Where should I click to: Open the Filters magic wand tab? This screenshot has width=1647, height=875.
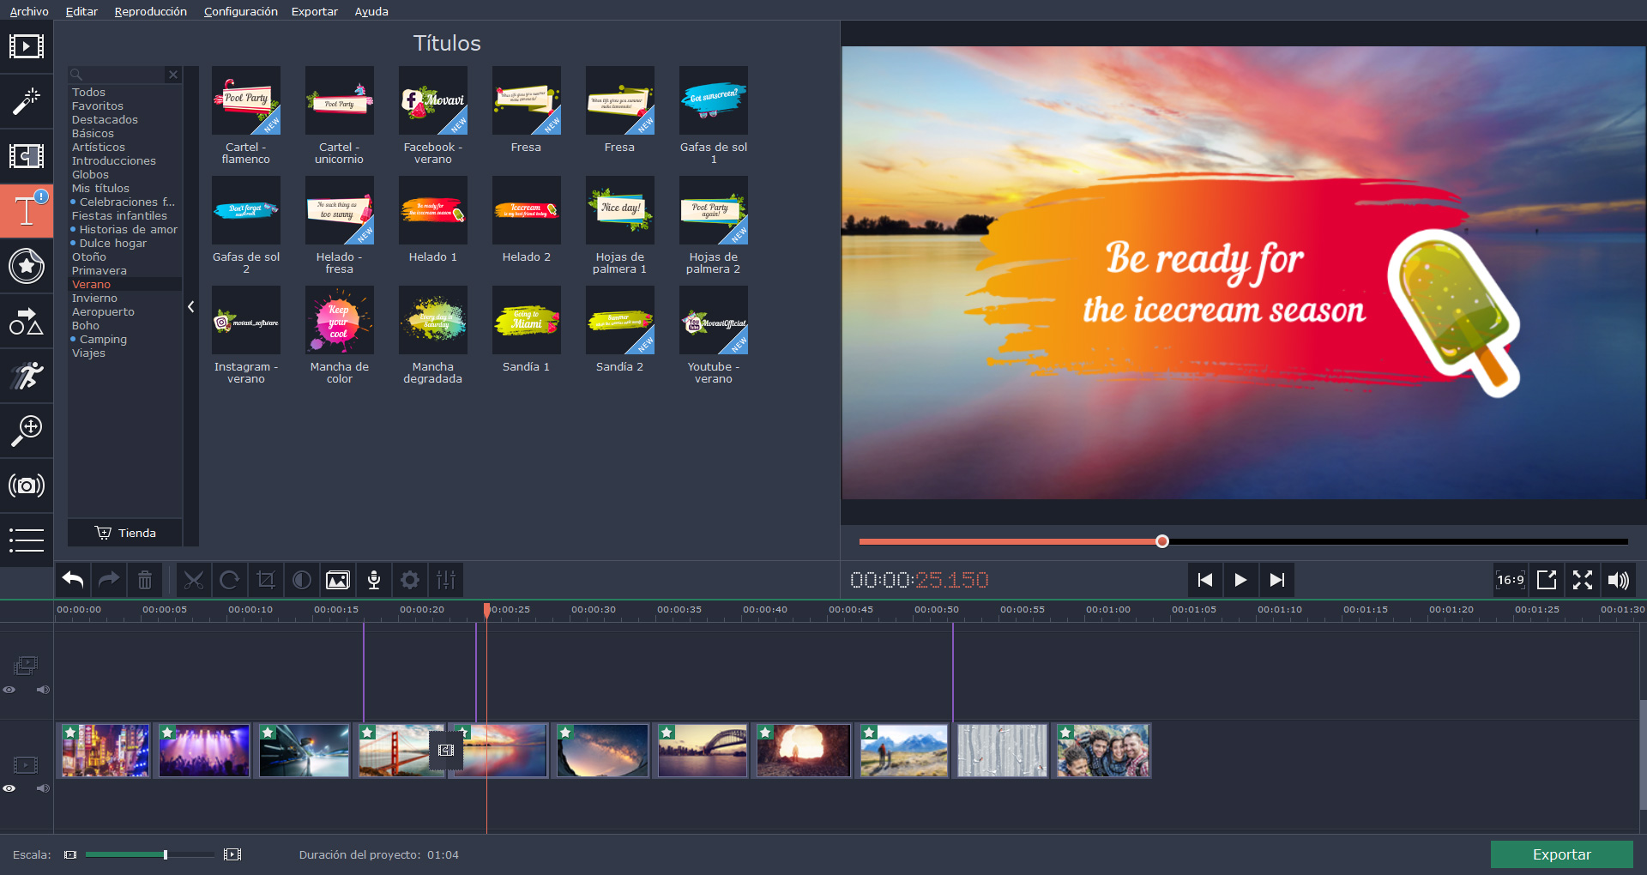26,101
